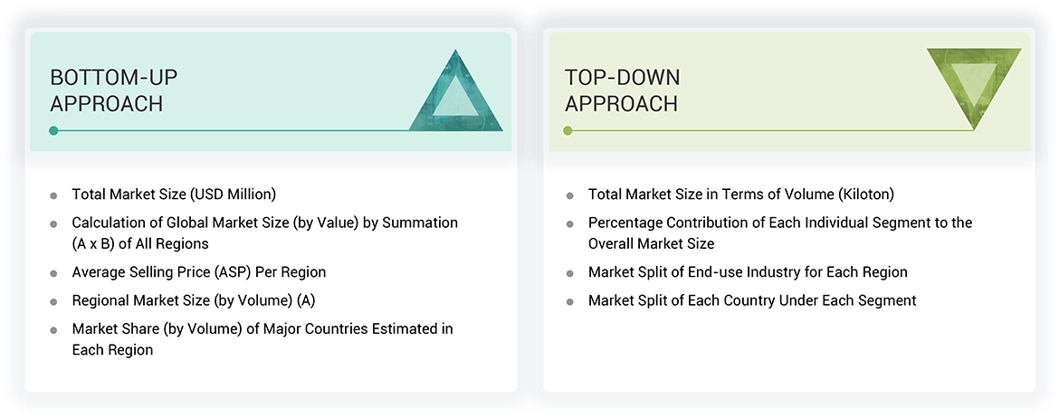This screenshot has height=418, width=1059.
Task: Select the Bottom-Up Approach heading
Action: click(x=107, y=90)
